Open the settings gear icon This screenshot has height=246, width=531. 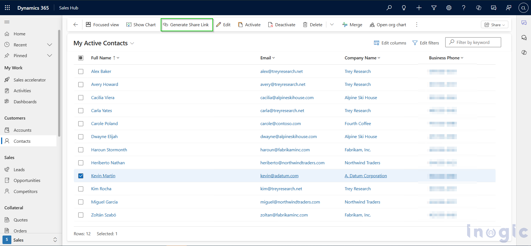(449, 8)
